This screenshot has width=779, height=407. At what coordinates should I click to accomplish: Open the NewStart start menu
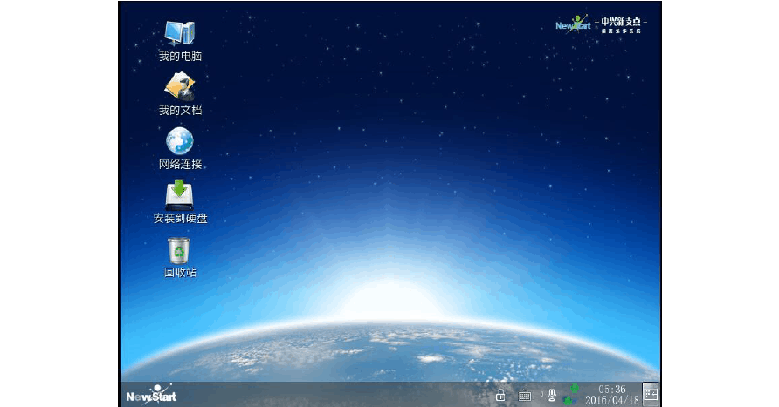pyautogui.click(x=151, y=395)
